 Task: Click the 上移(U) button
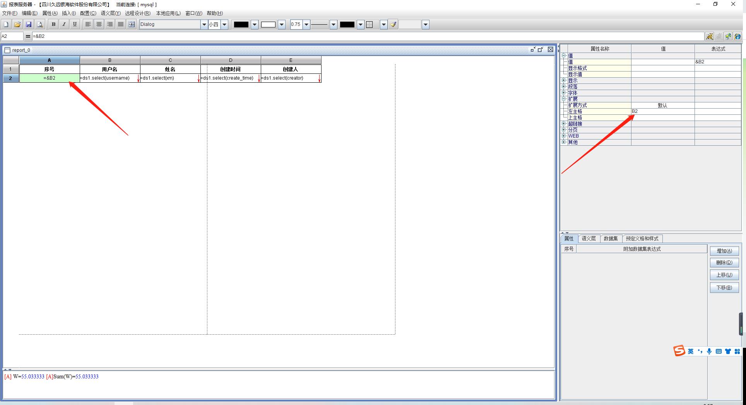coord(724,275)
